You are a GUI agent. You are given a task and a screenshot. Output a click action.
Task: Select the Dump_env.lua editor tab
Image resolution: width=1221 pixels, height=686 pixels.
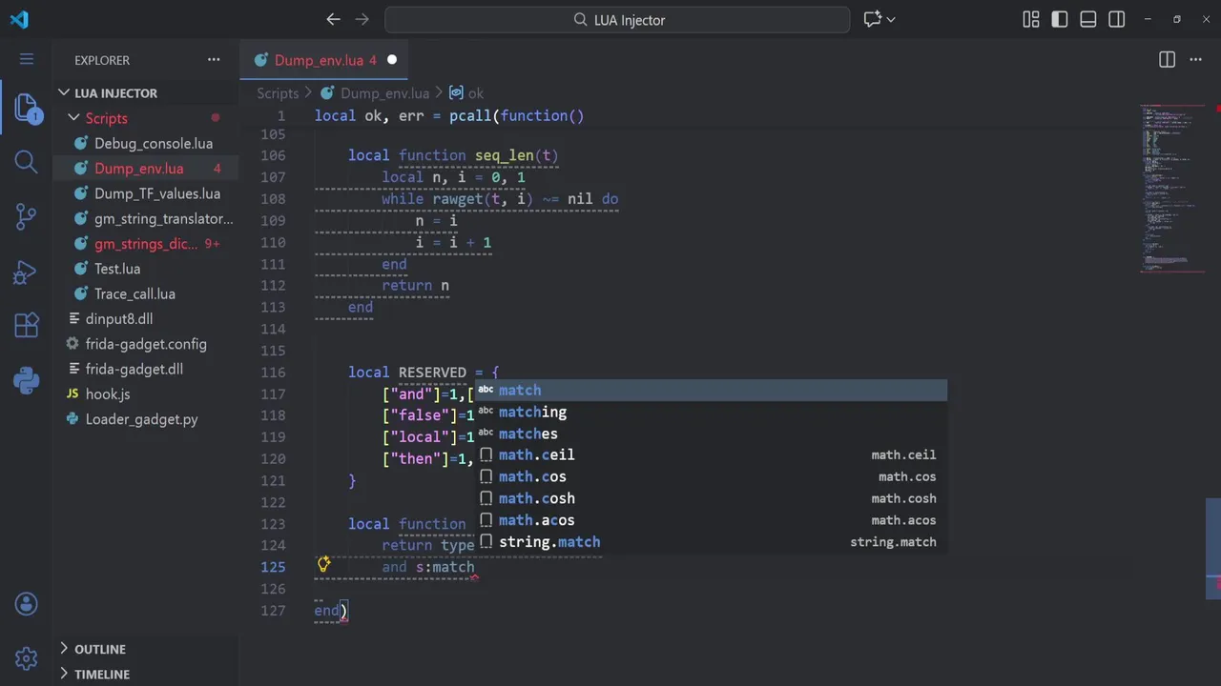(319, 60)
